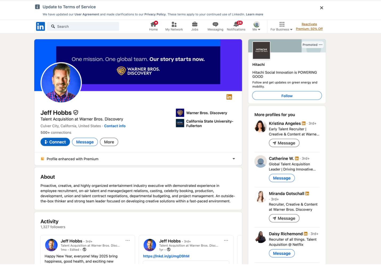Screen dimensions: 381x265
Task: Click the Activity section heading
Action: click(49, 221)
